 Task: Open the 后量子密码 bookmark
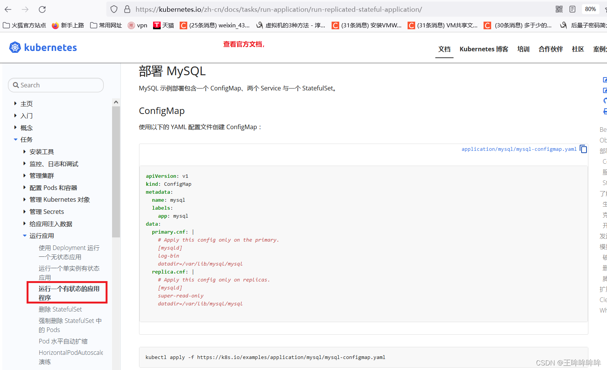tap(583, 25)
